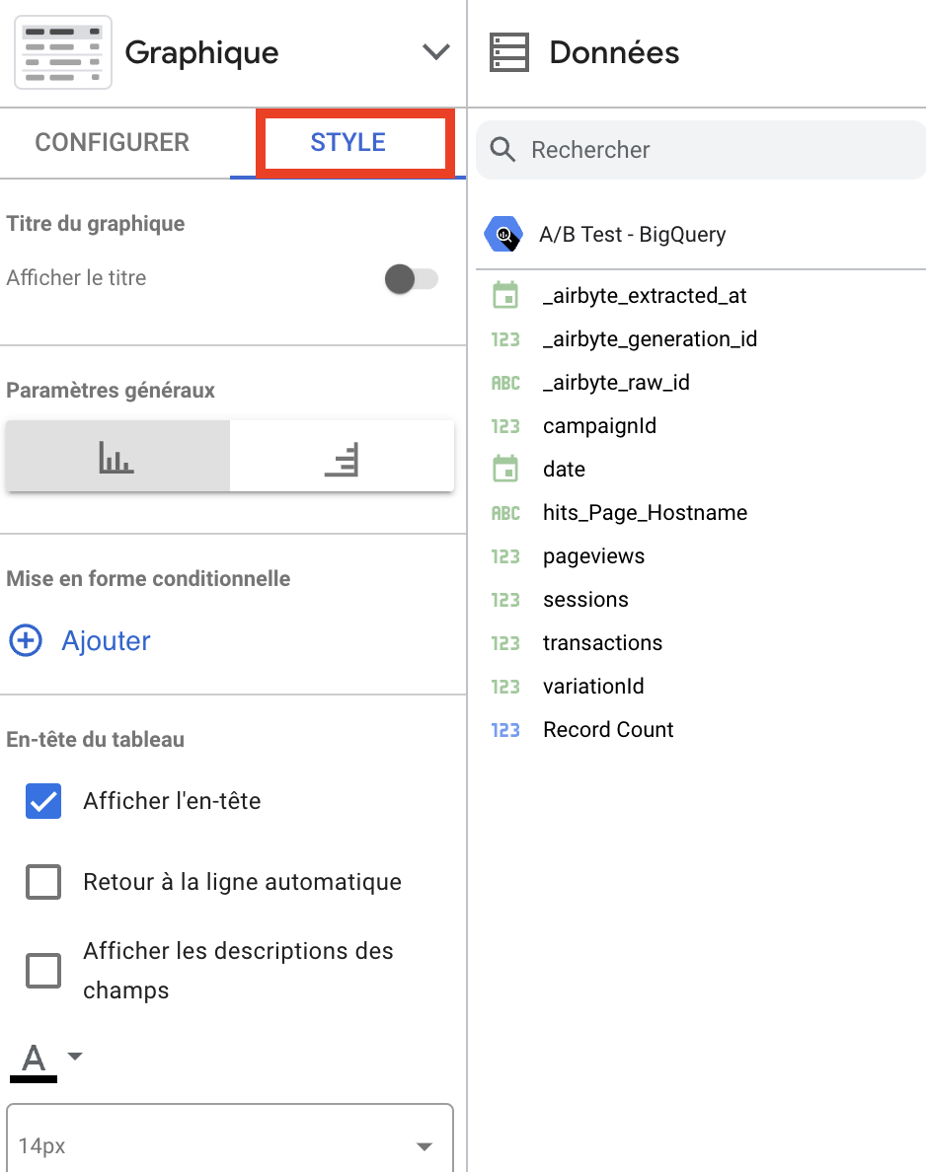Check Afficher les descriptions des champs box
This screenshot has width=926, height=1172.
point(43,970)
